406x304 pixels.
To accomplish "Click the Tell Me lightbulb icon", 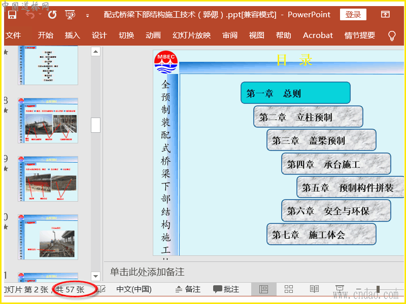I will pos(392,35).
